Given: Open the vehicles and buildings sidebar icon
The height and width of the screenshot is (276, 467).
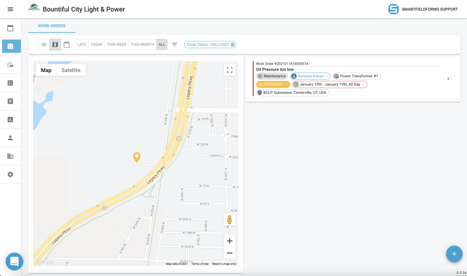Looking at the screenshot, I should 10,65.
